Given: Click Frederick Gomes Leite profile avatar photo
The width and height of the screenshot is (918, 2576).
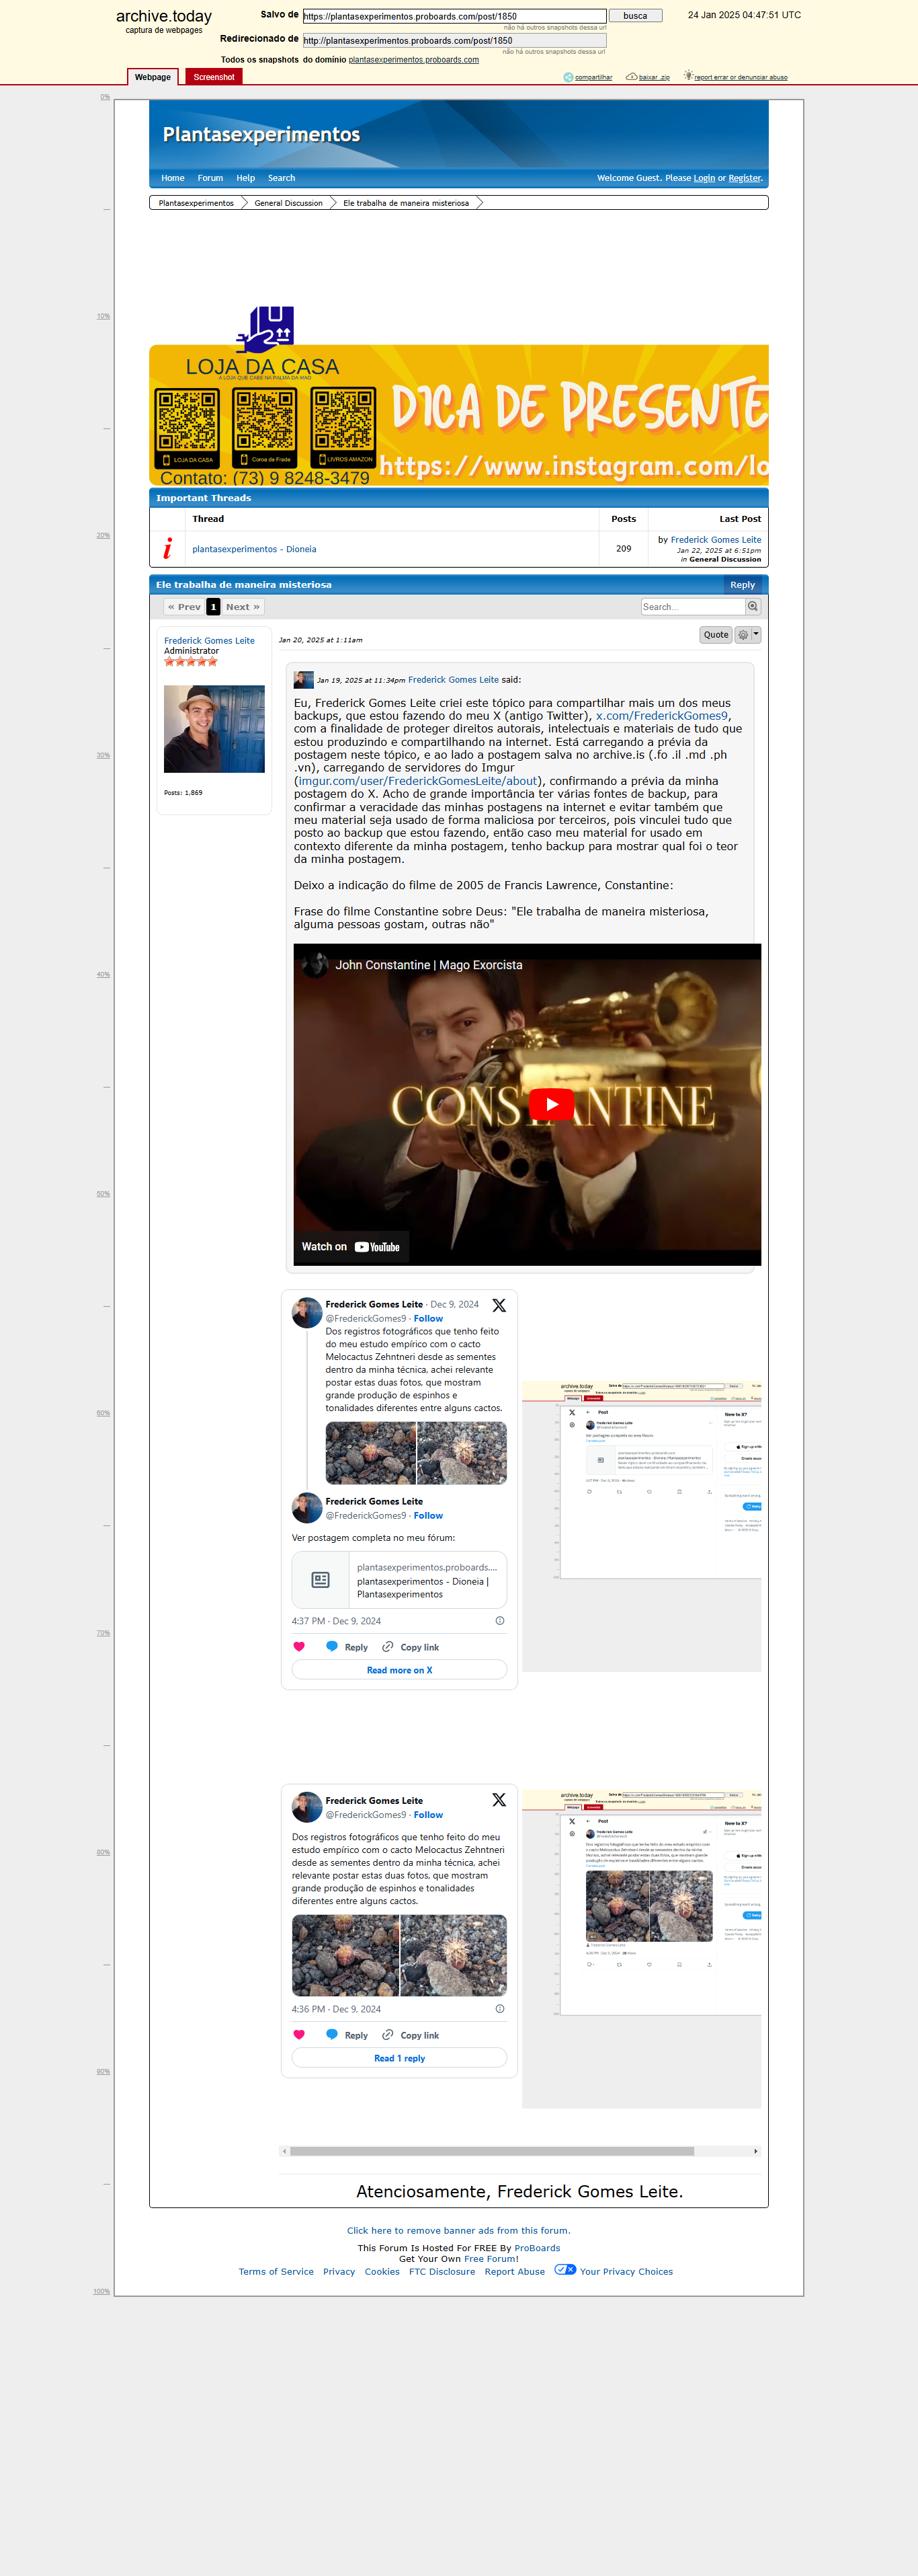Looking at the screenshot, I should pos(214,729).
